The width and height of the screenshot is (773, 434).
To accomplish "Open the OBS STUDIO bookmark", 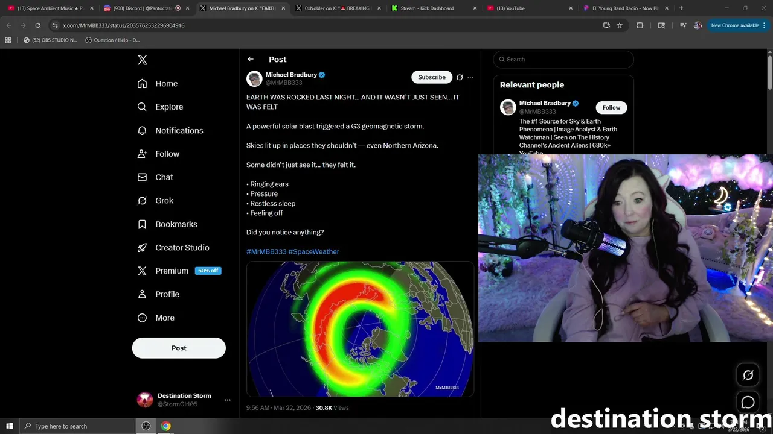I will pos(50,40).
